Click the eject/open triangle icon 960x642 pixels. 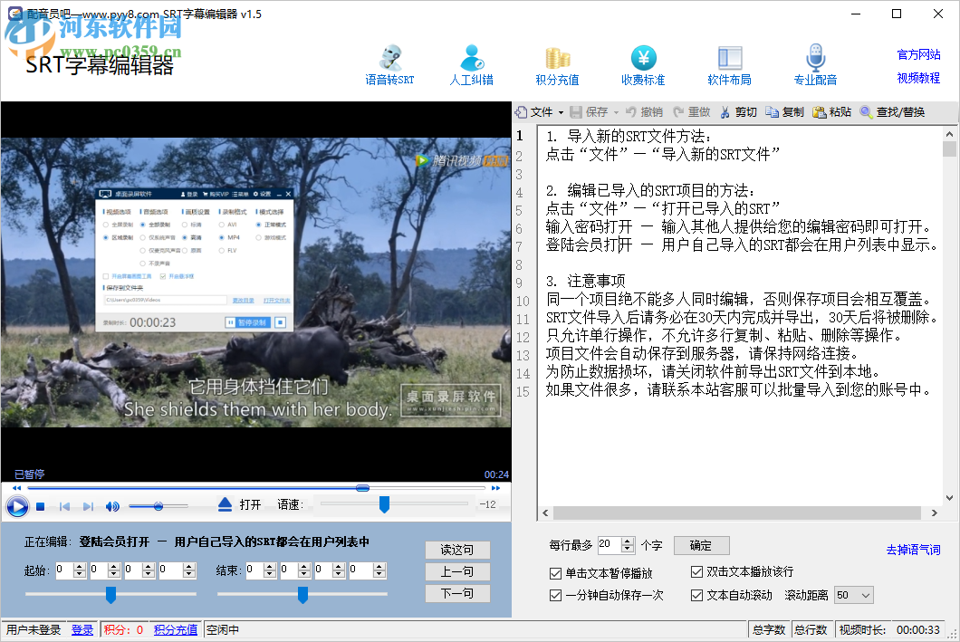[x=225, y=504]
